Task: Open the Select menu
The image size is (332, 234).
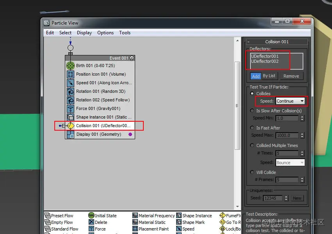Action: click(x=65, y=33)
